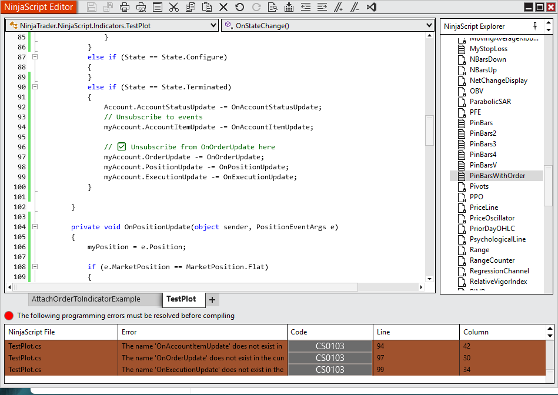Click the Copy icon in the toolbar

[190, 8]
